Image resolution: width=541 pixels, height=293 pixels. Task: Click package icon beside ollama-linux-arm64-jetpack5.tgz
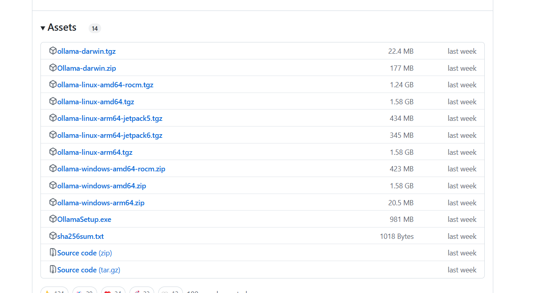53,118
